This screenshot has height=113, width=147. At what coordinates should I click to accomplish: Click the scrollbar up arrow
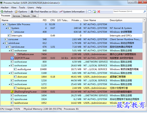coord(144,20)
